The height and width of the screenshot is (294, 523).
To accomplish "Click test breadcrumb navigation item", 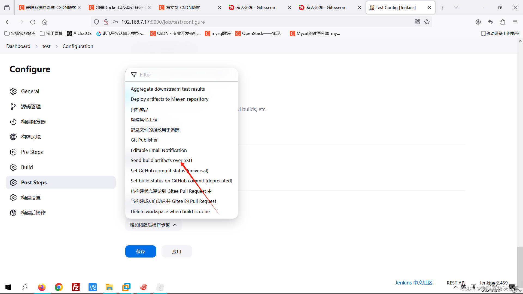I will [46, 46].
